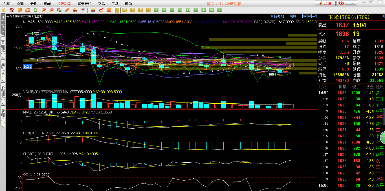Select the 3-minute period icon
Image resolution: width=385 pixels, height=191 pixels.
(164, 10)
